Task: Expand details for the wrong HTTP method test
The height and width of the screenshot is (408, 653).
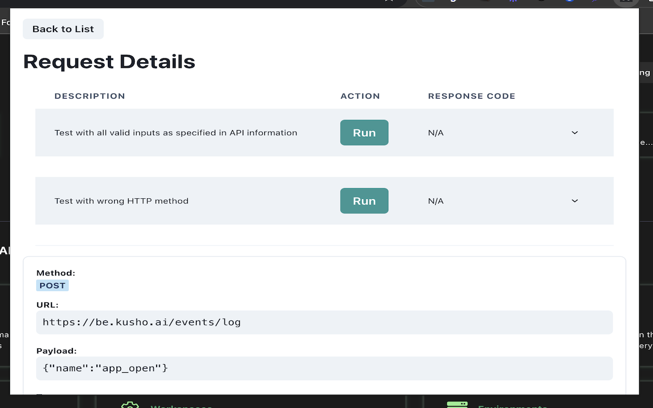Action: pos(574,200)
